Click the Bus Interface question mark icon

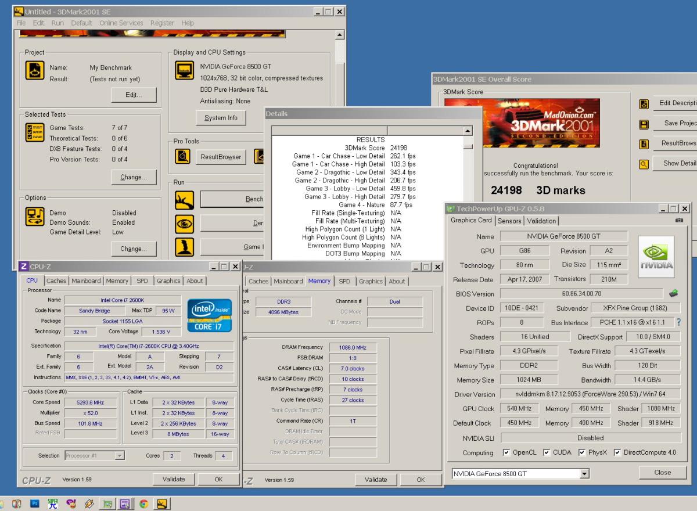678,322
